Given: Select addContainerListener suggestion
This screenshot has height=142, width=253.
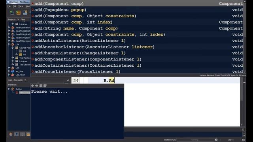Looking at the screenshot, I should (137, 65).
